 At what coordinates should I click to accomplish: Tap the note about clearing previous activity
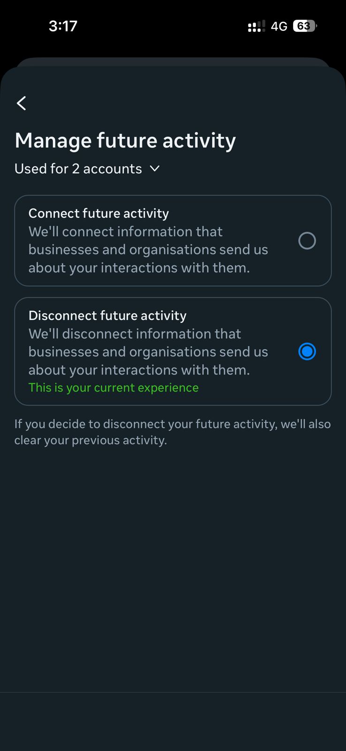coord(173,432)
